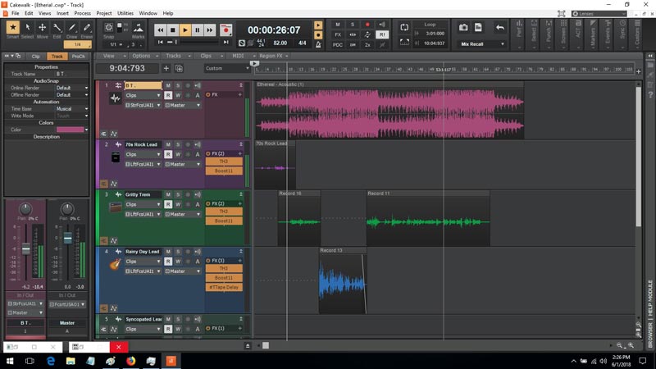Click the Options button in track view
This screenshot has height=369, width=656.
[145, 56]
